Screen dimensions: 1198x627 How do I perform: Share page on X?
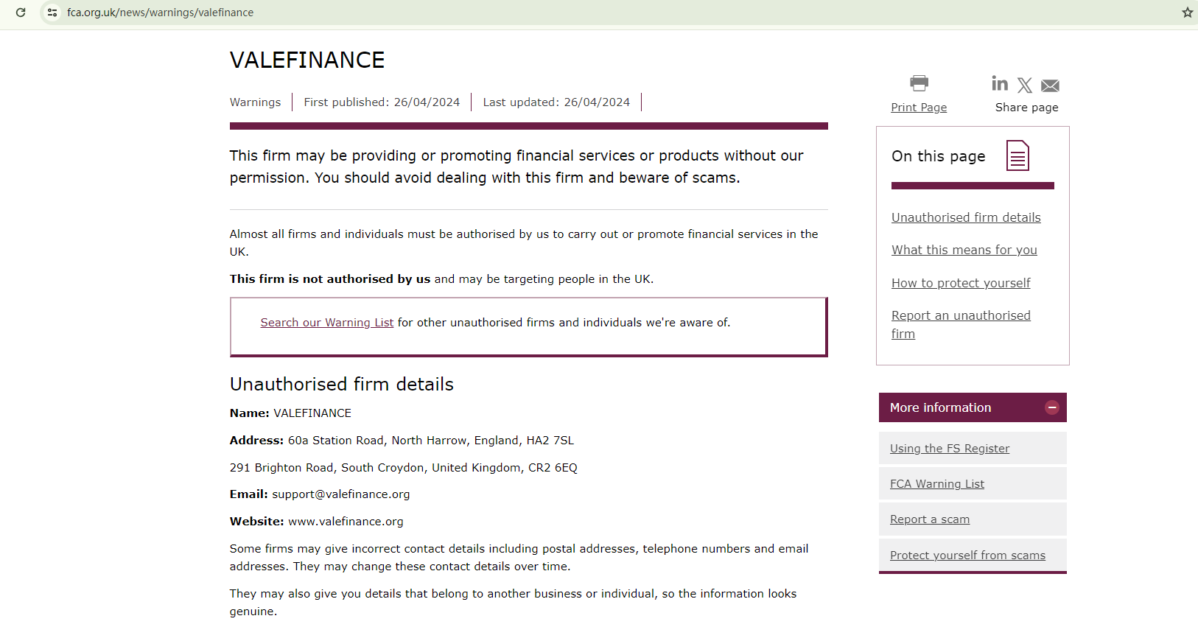coord(1025,85)
